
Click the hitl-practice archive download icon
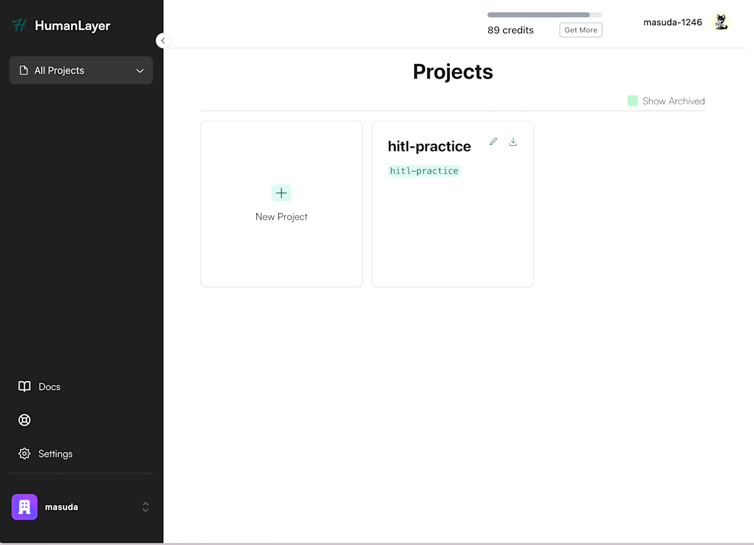click(513, 141)
